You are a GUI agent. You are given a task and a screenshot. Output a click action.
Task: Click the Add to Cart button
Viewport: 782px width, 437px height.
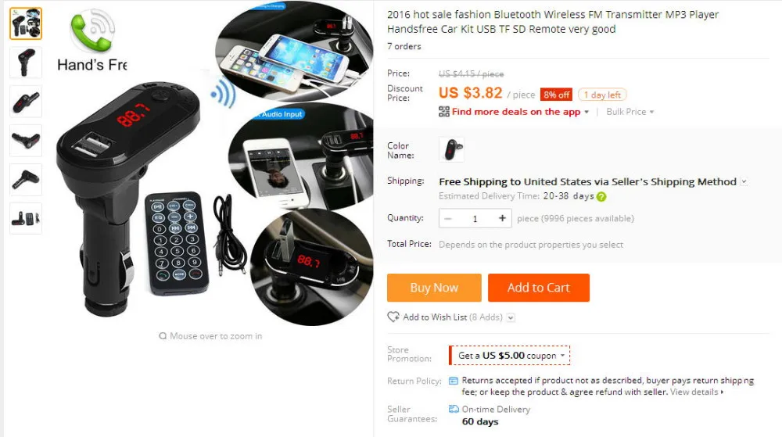(539, 288)
